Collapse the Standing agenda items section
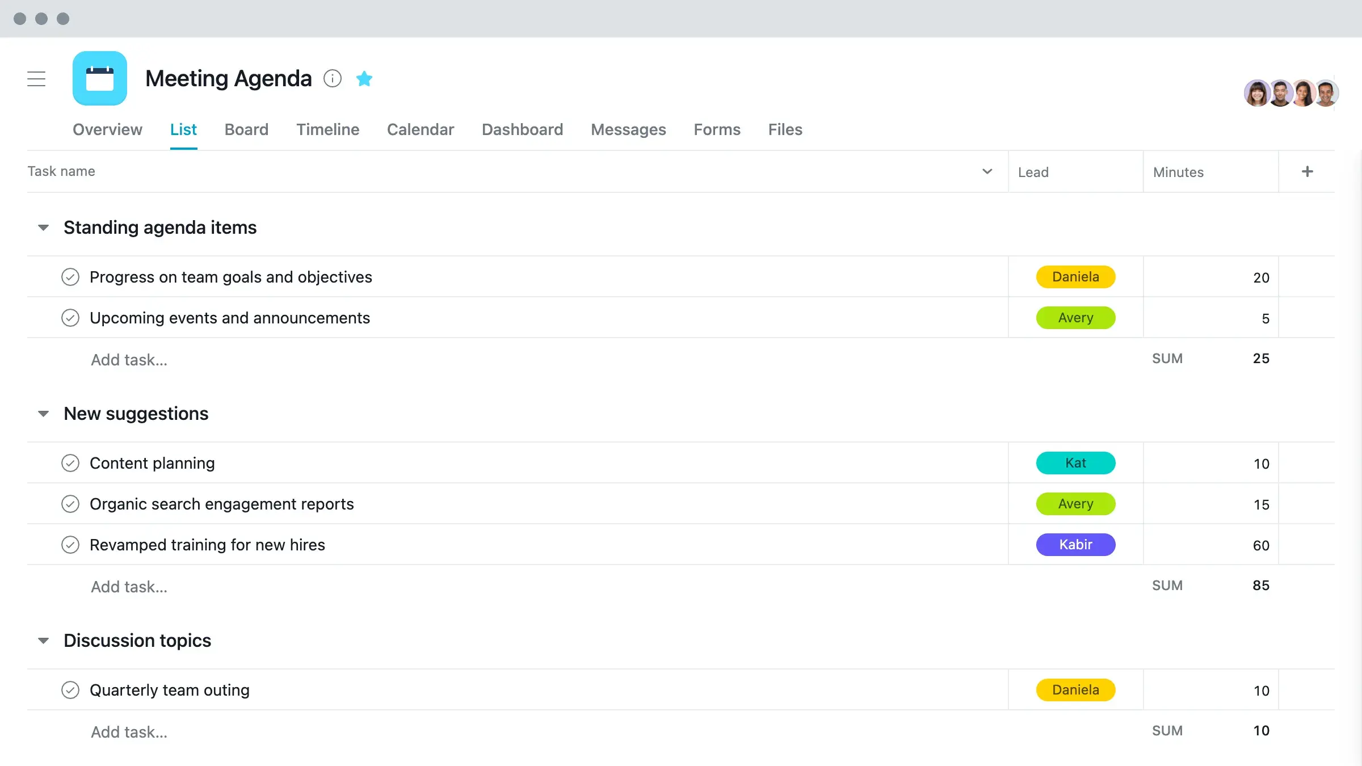 [x=43, y=228]
